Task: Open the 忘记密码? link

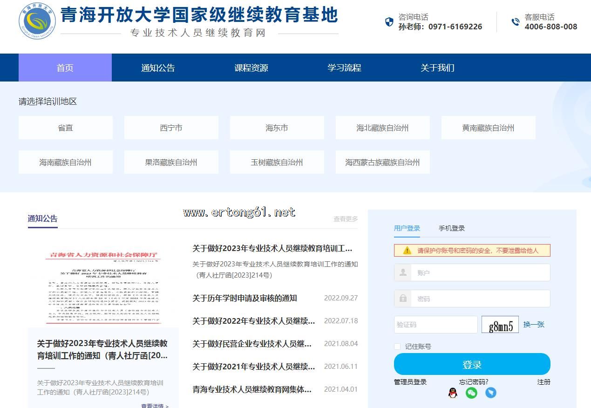Action: point(474,382)
